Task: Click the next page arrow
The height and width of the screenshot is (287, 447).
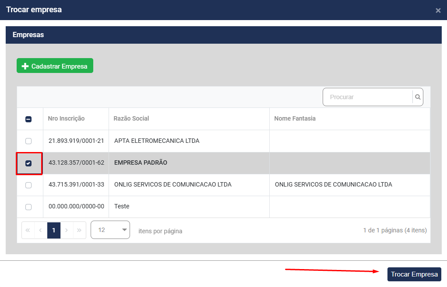Action: point(67,230)
